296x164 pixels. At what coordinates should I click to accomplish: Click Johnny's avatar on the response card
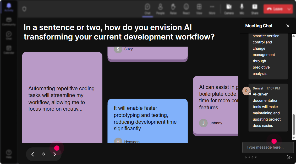[203, 123]
